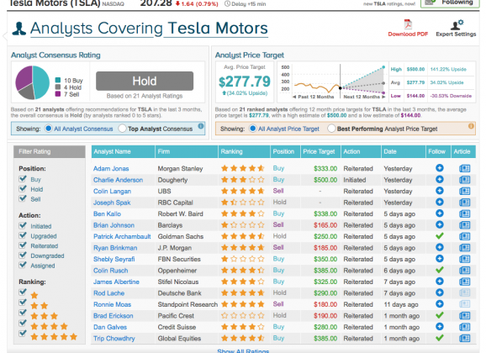
Task: Open Adam Jonas article icon
Action: tap(464, 168)
